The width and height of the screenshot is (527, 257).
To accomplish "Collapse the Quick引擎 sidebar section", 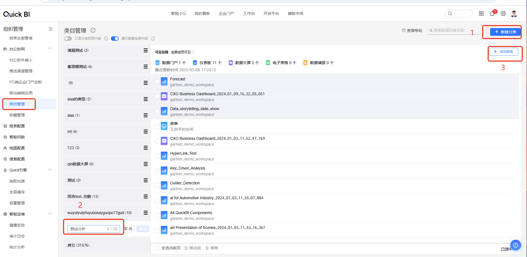I will point(50,170).
